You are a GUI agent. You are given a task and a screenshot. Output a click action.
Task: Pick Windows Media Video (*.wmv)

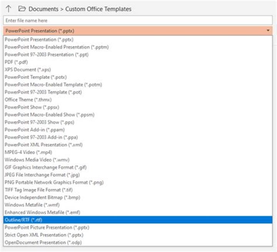click(x=138, y=160)
